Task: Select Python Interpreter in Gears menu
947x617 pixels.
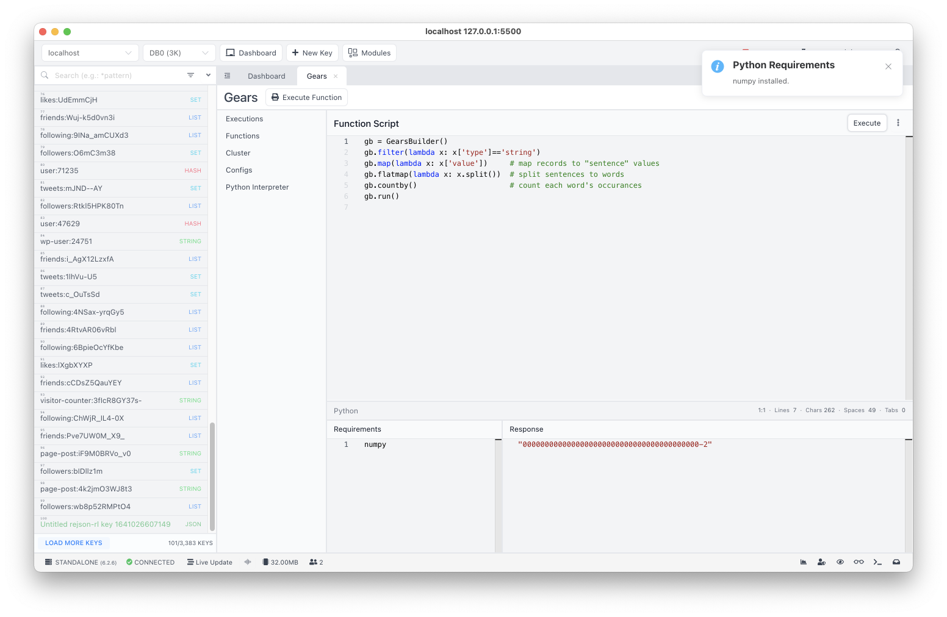Action: click(257, 187)
